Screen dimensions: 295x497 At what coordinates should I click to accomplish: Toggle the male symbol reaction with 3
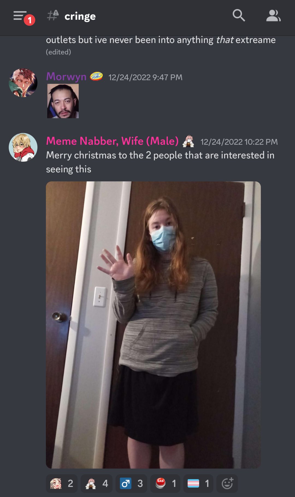click(x=131, y=484)
